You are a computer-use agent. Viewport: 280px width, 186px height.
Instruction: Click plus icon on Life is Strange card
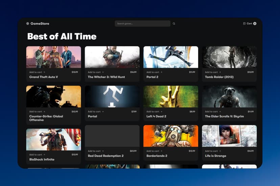[x=220, y=151]
